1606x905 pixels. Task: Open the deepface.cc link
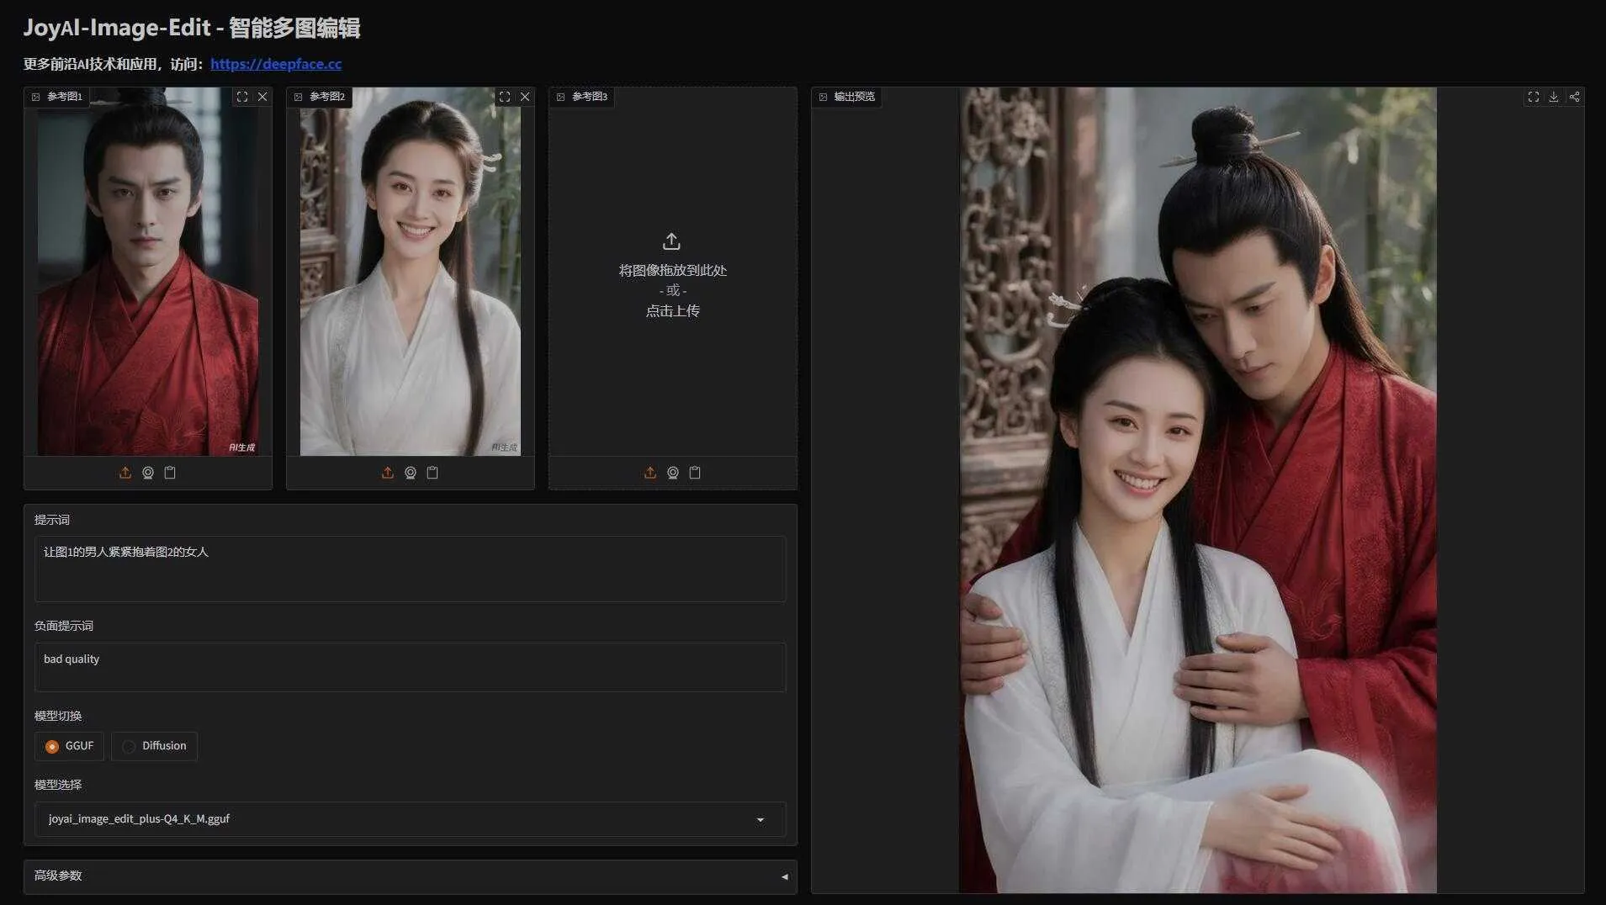pos(276,64)
